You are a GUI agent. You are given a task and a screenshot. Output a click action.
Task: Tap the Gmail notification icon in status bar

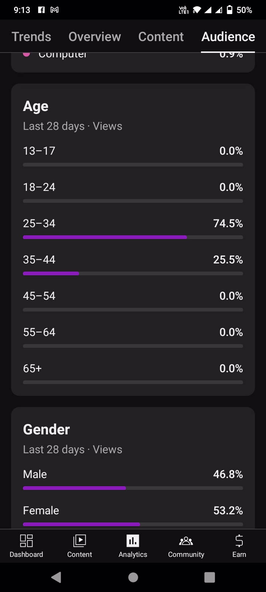tap(54, 10)
